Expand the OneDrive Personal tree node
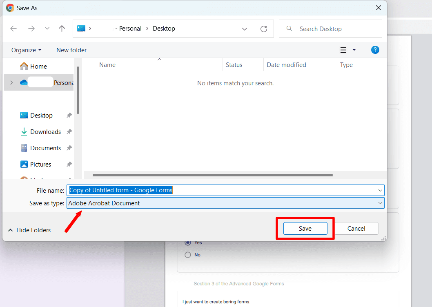 tap(11, 83)
